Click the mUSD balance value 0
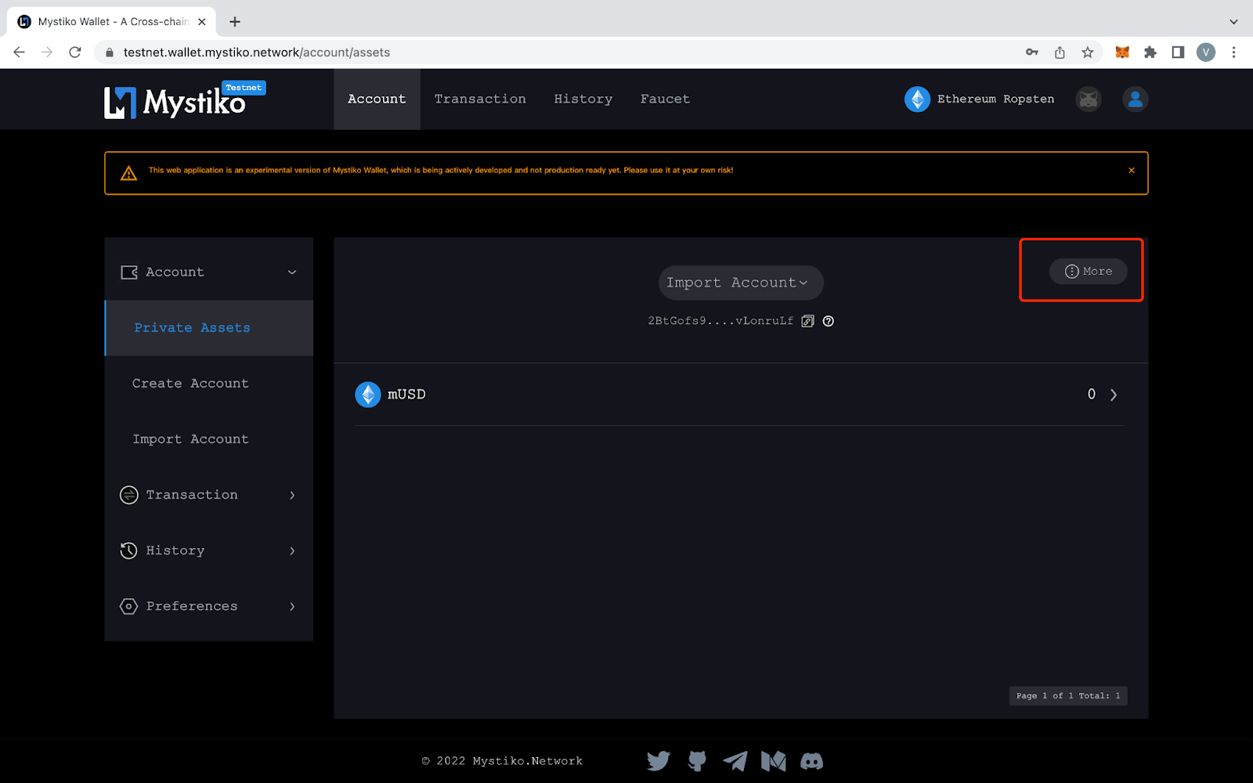 pyautogui.click(x=1092, y=395)
